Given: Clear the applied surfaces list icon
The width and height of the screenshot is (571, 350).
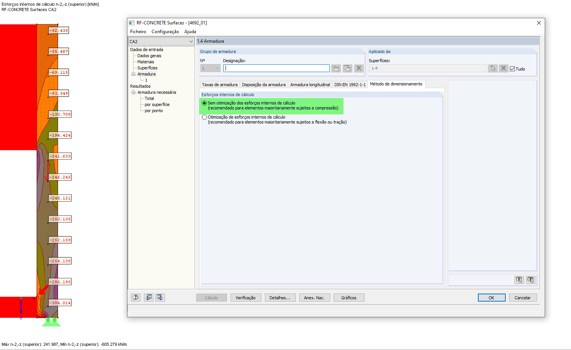Looking at the screenshot, I should click(503, 68).
